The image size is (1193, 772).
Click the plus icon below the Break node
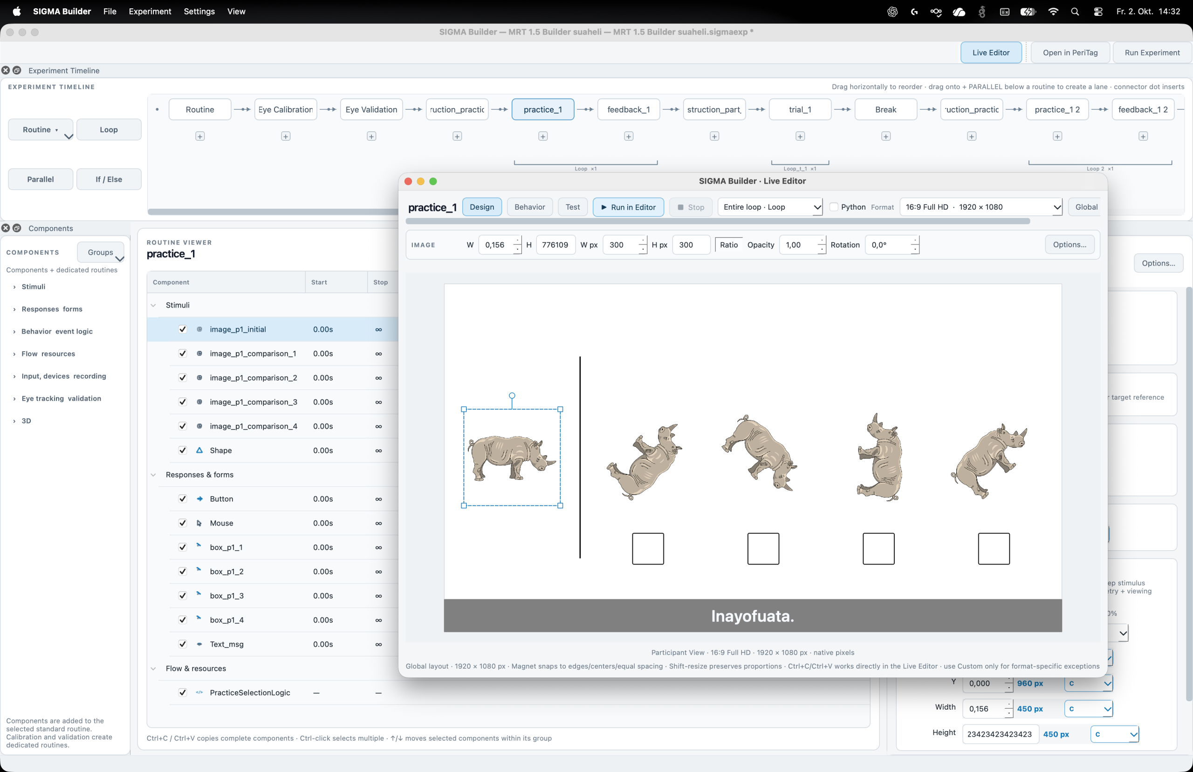[886, 137]
